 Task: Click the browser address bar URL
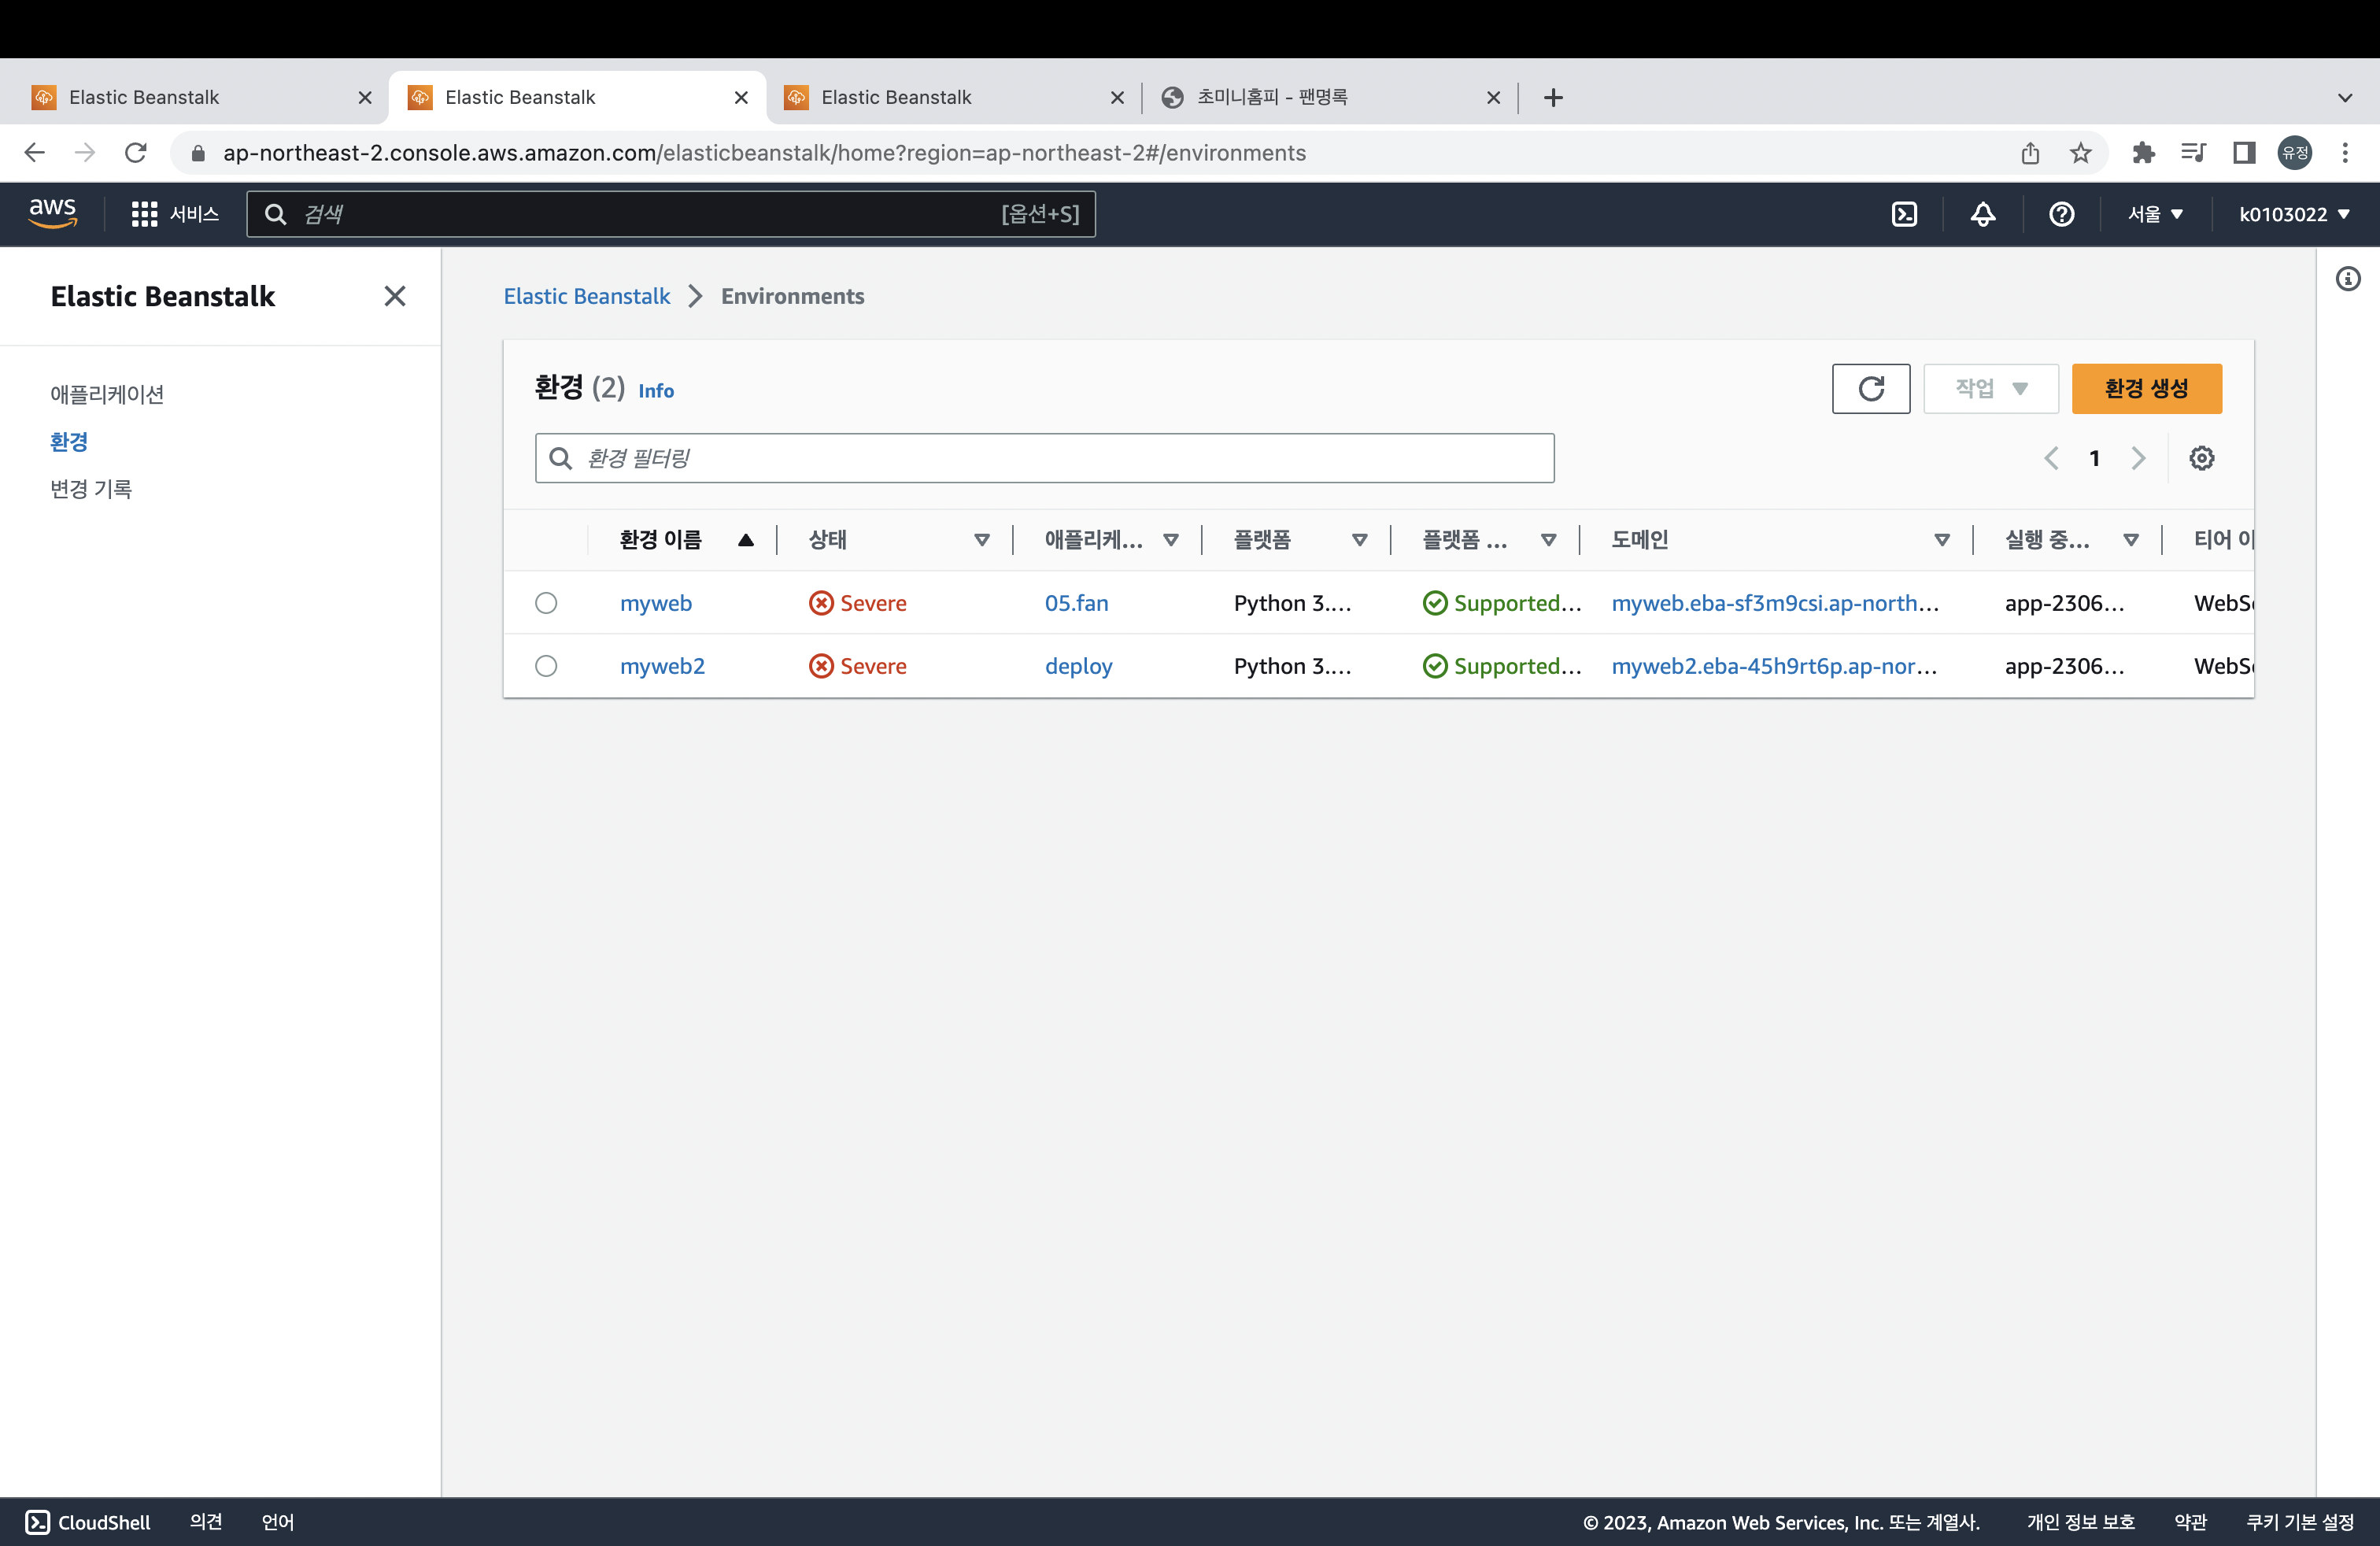[x=764, y=153]
